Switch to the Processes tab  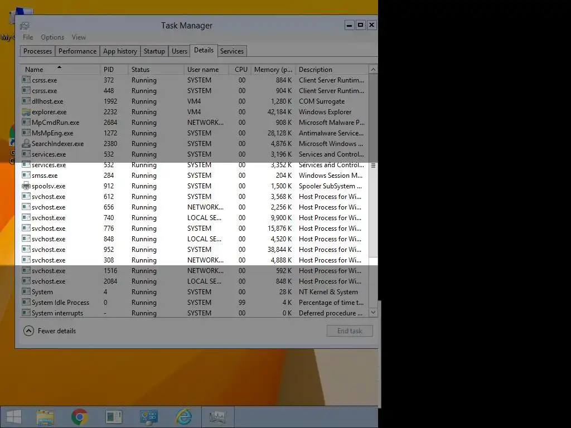[37, 51]
